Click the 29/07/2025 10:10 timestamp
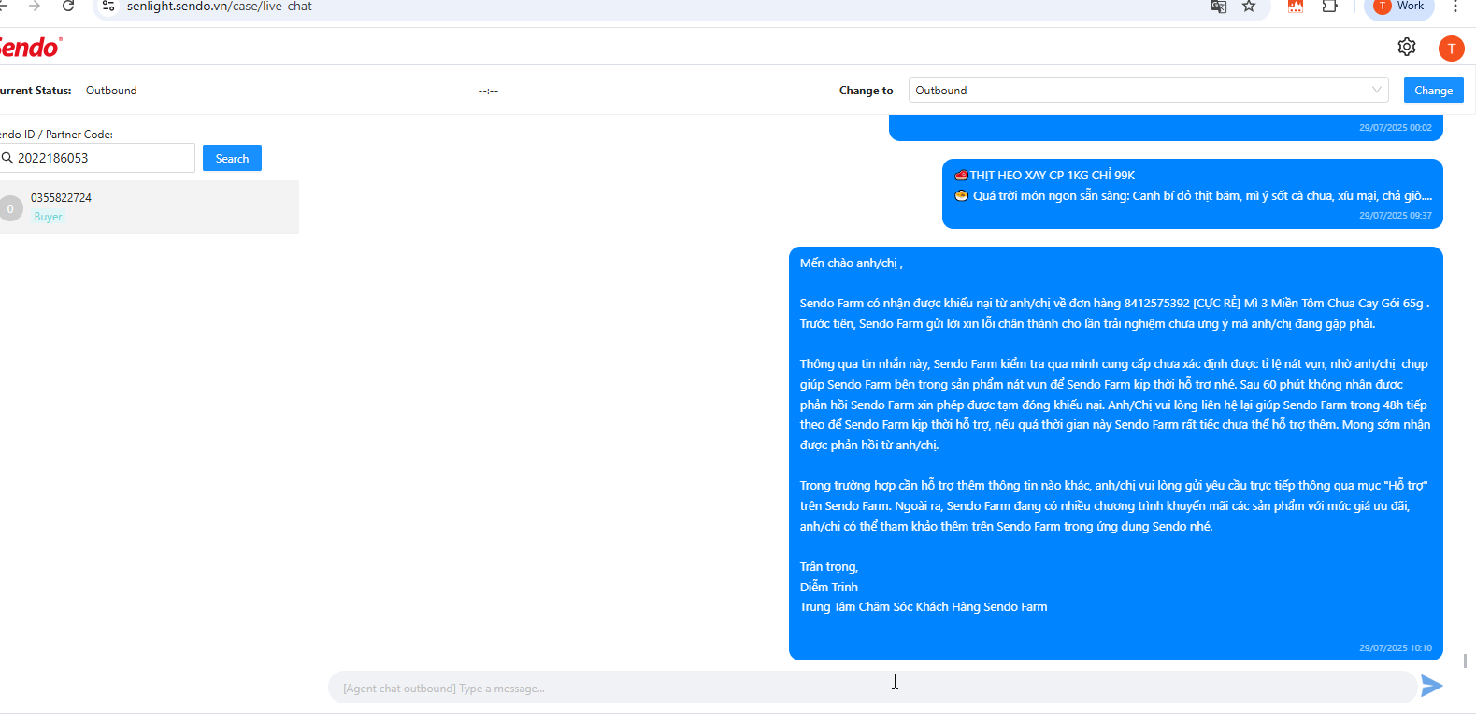Image resolution: width=1476 pixels, height=724 pixels. (1396, 647)
